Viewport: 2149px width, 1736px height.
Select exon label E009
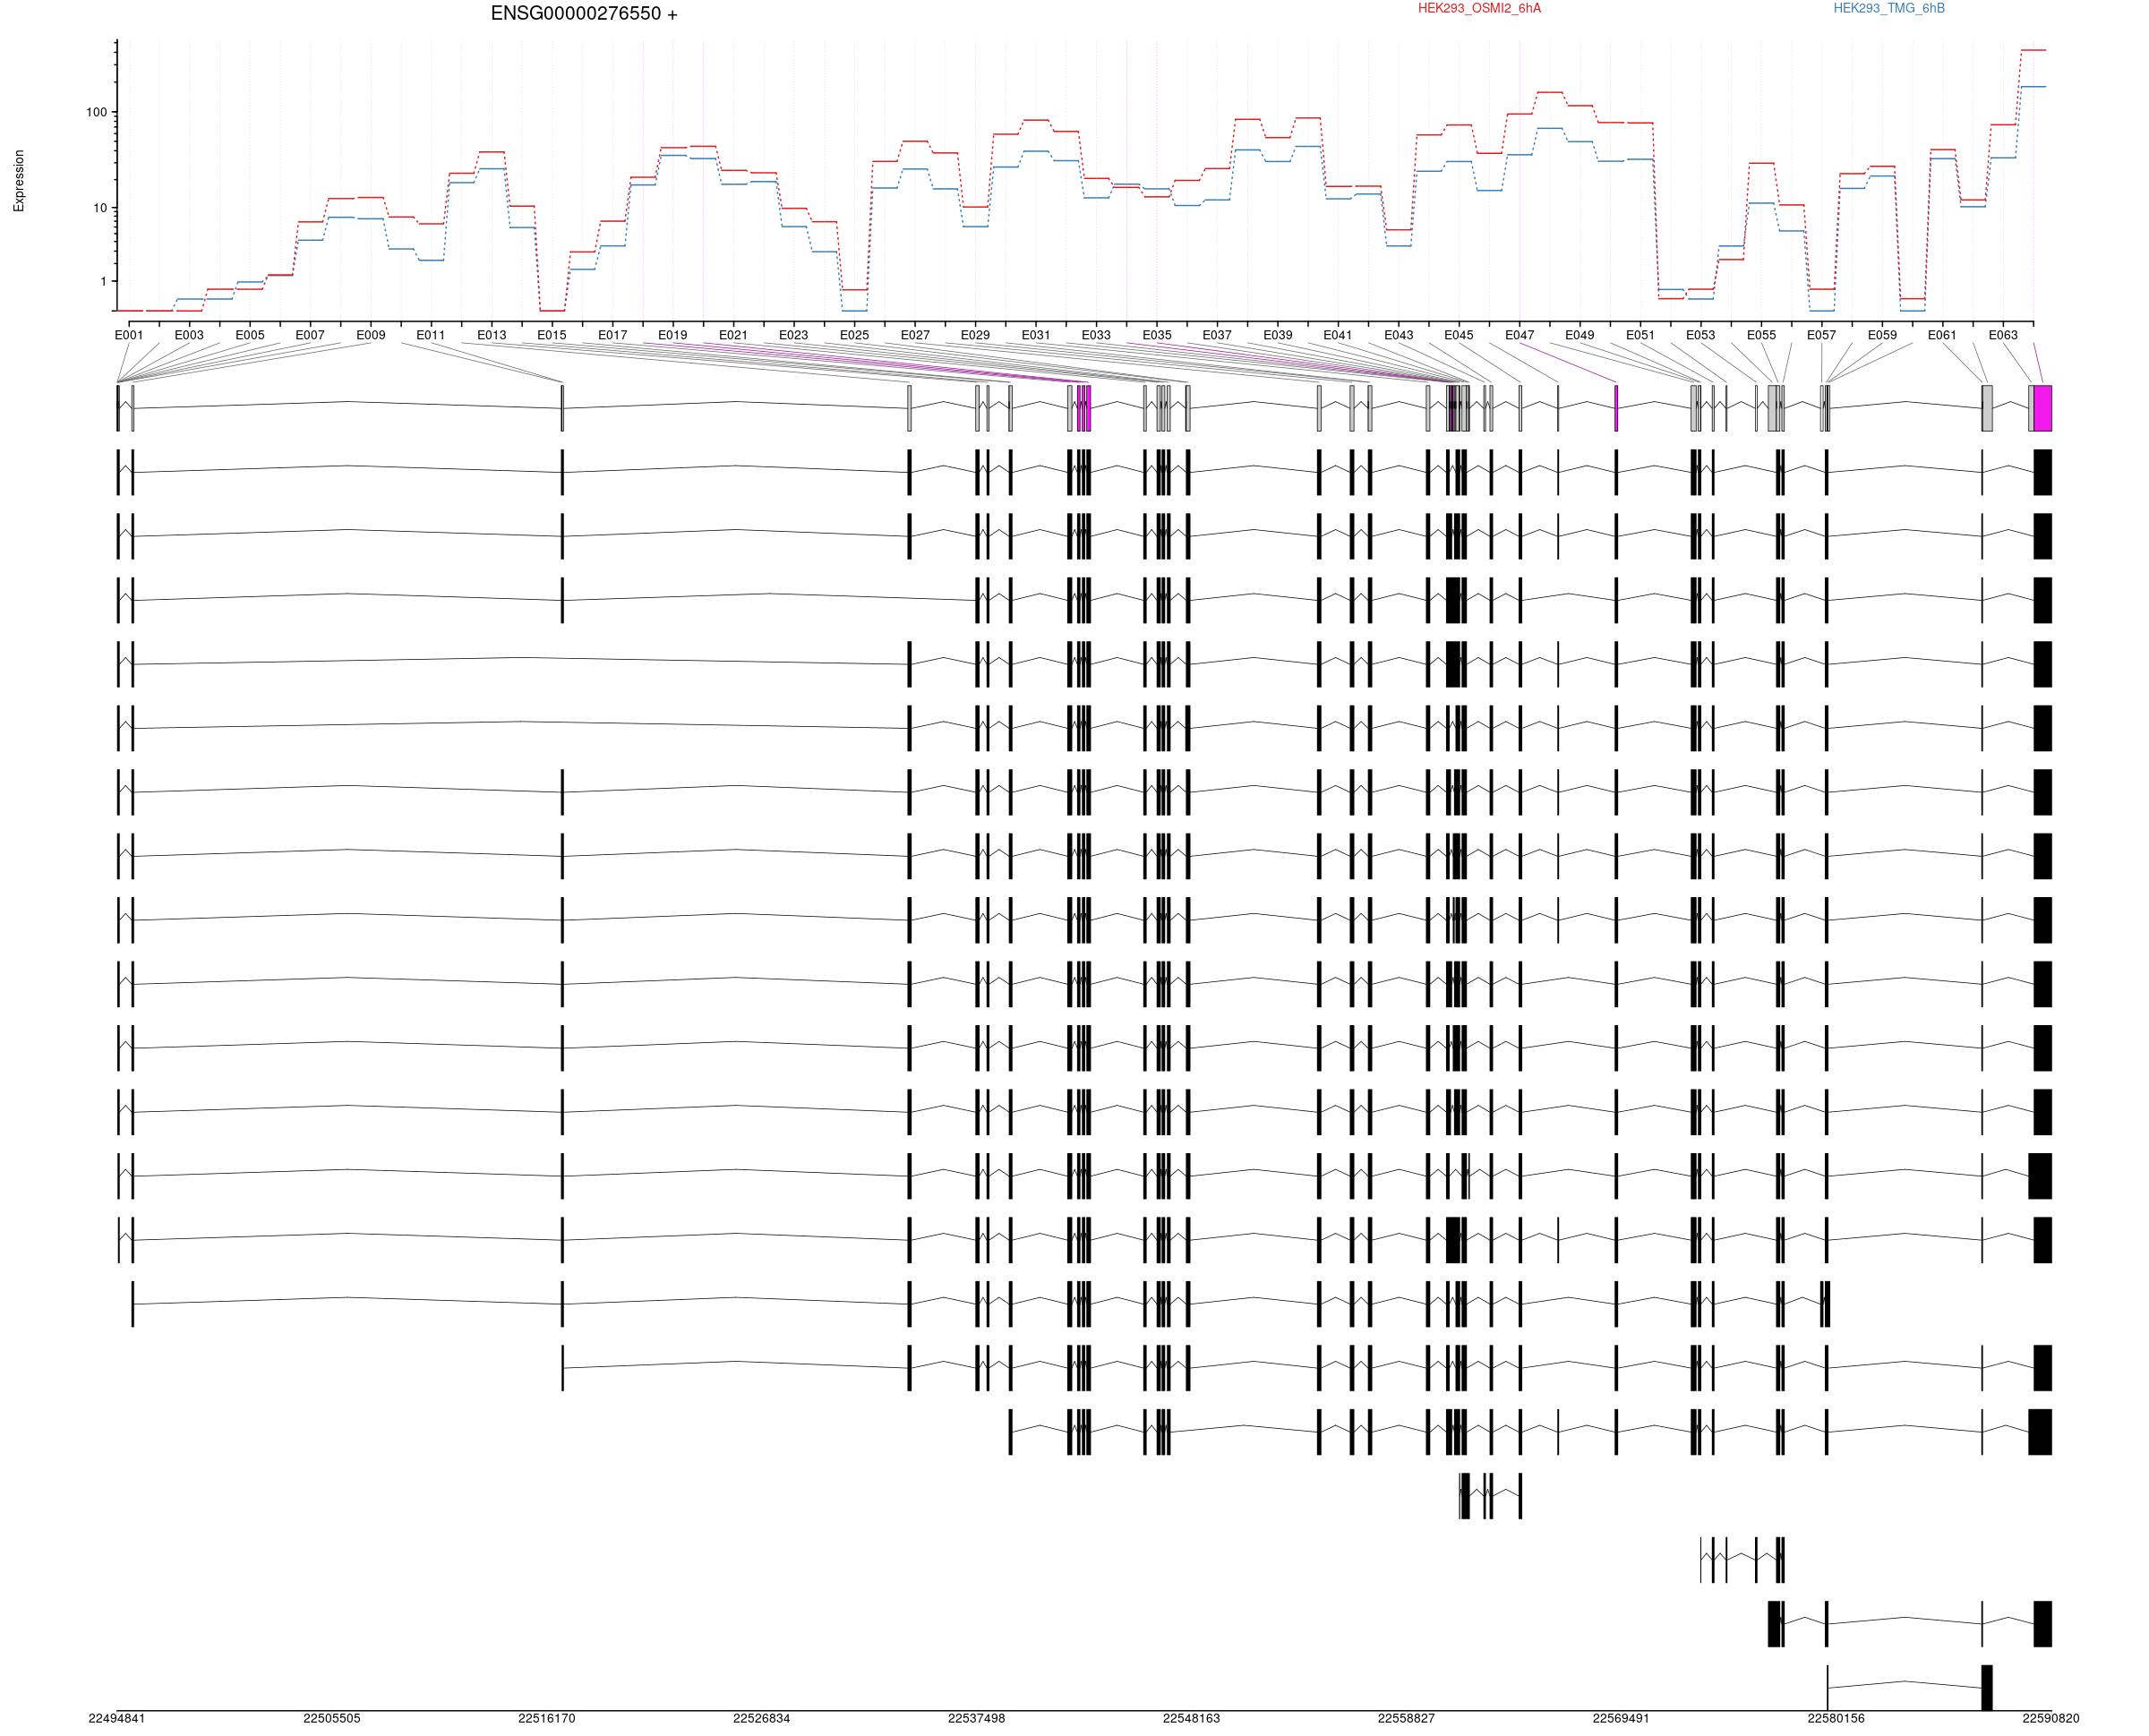[x=371, y=335]
